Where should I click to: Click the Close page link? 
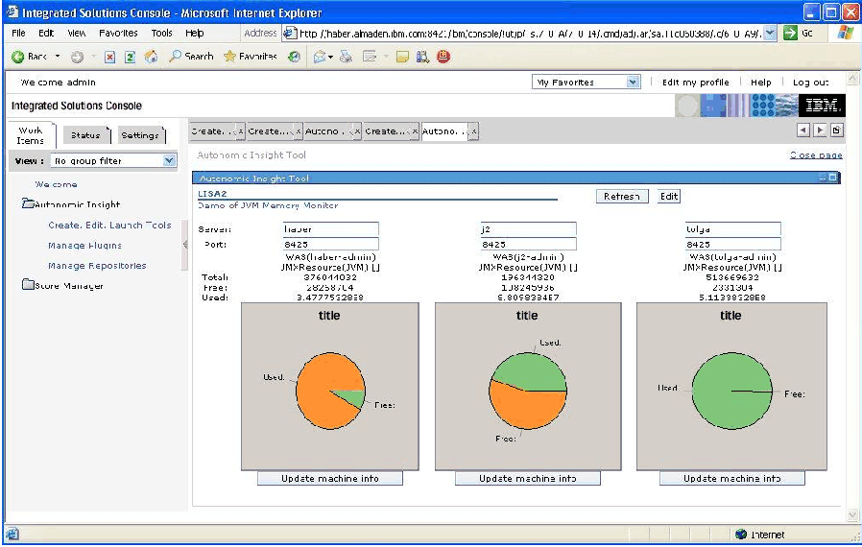(x=815, y=155)
